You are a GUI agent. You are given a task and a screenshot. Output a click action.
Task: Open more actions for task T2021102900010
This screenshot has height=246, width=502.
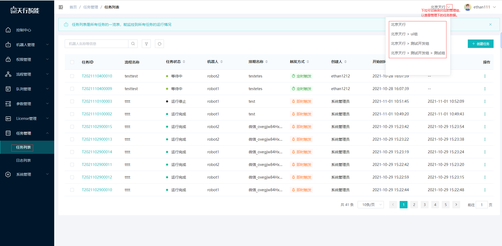pyautogui.click(x=485, y=190)
